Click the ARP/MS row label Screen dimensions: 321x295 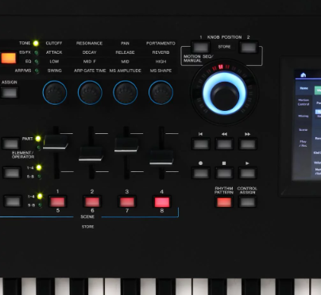coord(23,71)
